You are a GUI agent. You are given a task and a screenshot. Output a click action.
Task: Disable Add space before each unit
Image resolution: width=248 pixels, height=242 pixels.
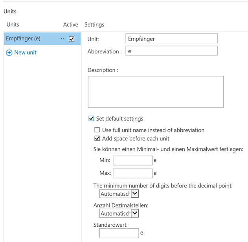tap(97, 138)
